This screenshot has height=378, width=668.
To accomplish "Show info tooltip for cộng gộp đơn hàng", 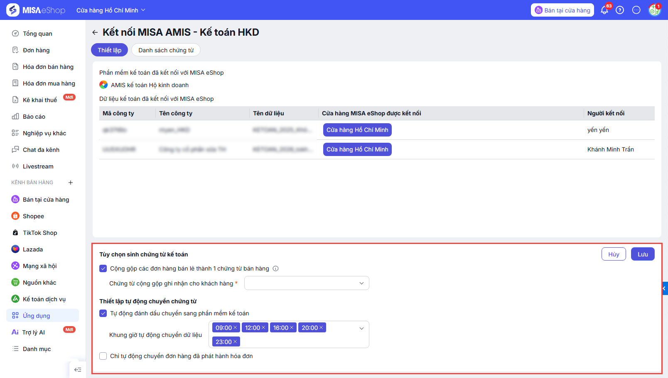I will [275, 269].
